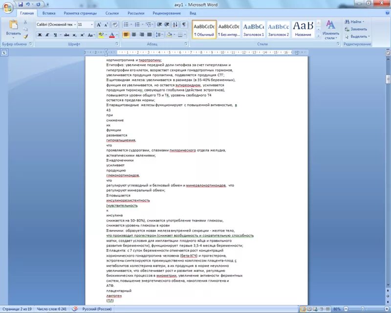Image resolution: width=391 pixels, height=313 pixels.
Task: Switch to Outline view
Action: tap(322, 309)
